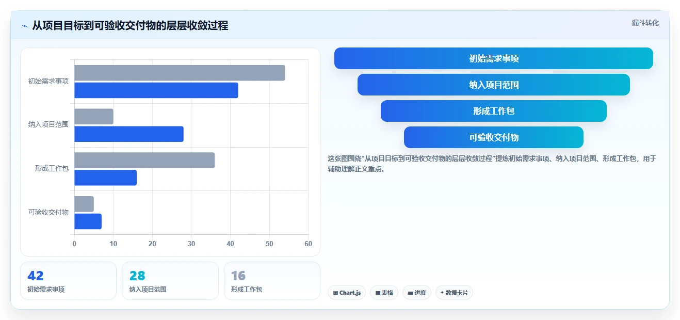Click the gray bar for 形成工作包
Screen dimensions: 680x320
(x=144, y=160)
